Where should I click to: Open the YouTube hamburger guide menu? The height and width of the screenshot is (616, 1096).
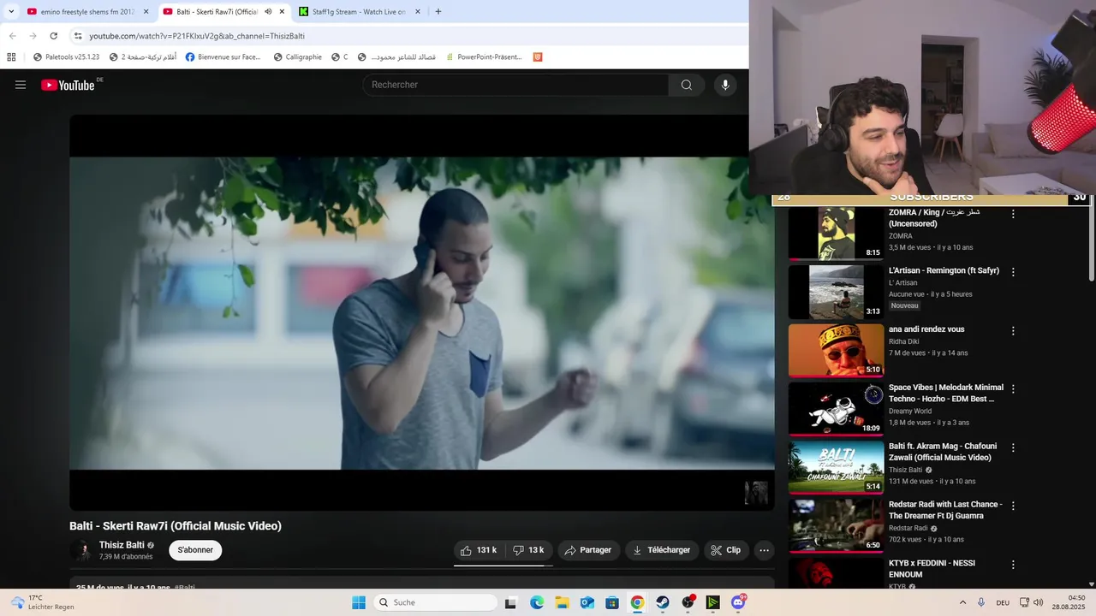tap(21, 85)
